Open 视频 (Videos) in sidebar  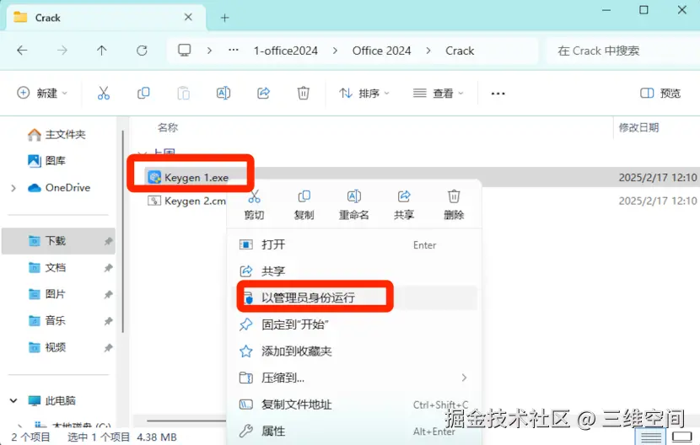point(47,347)
